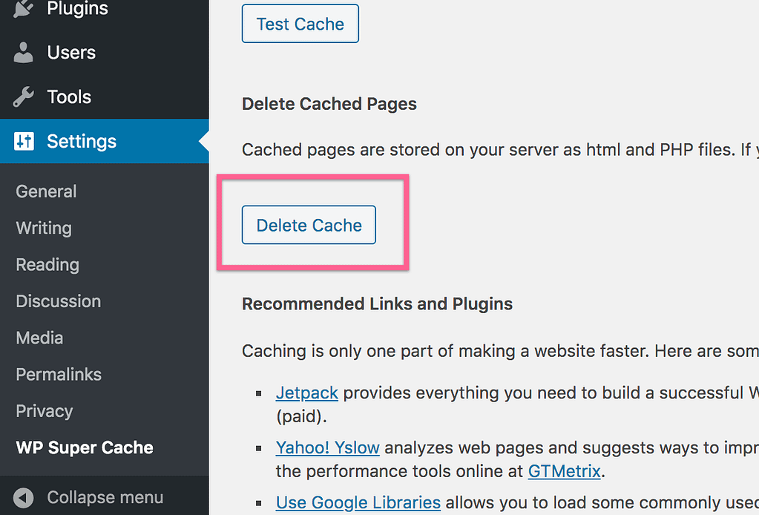Select Privacy from Settings submenu
This screenshot has height=515, width=759.
[45, 411]
